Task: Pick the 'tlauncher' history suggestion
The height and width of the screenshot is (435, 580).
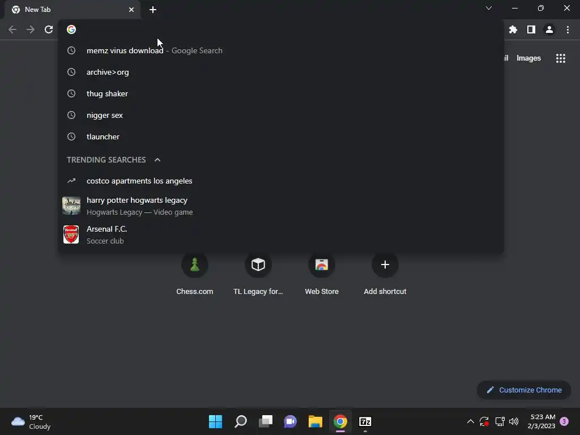Action: point(281,137)
